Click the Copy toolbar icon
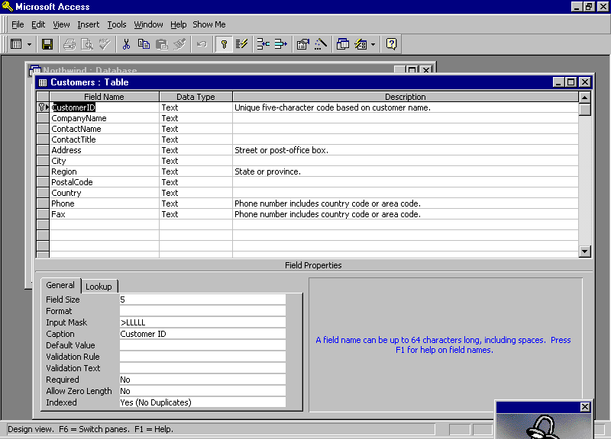Viewport: 611px width, 439px height. 144,44
